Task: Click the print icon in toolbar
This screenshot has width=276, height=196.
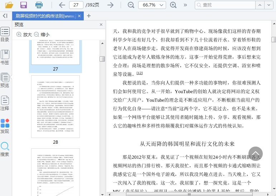Action: 39,5
